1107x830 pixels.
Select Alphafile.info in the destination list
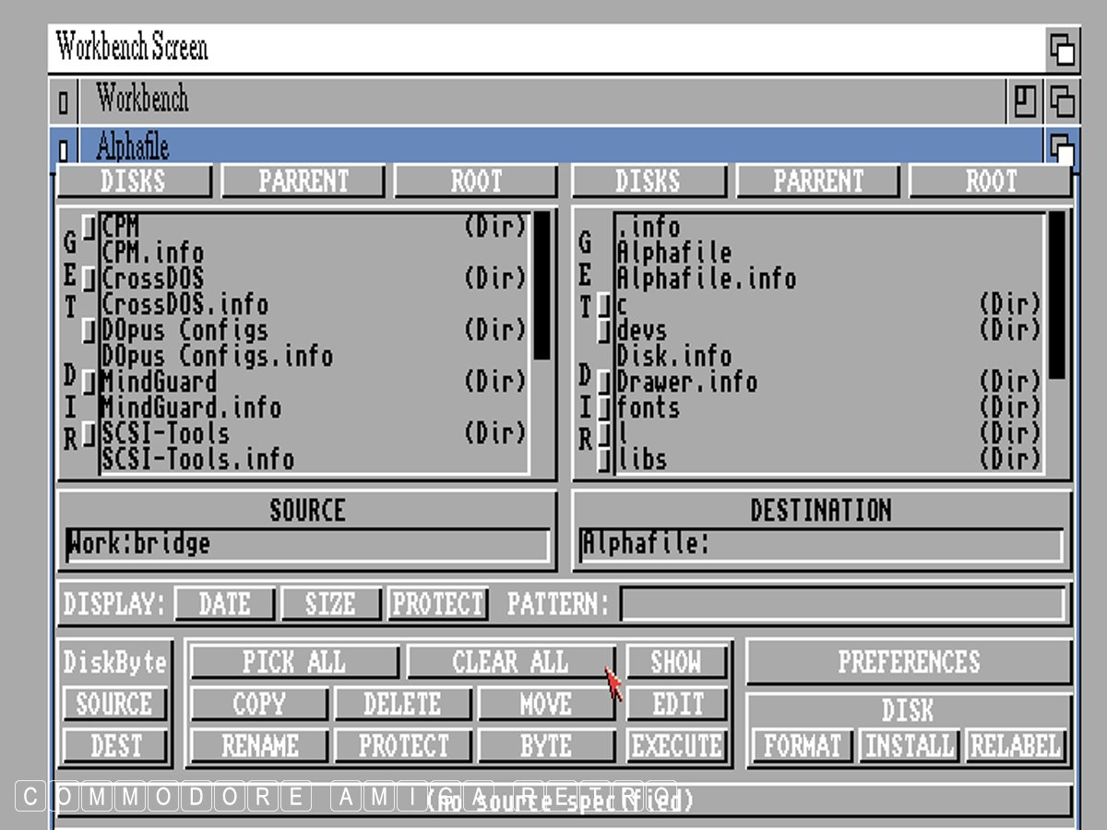pos(706,279)
